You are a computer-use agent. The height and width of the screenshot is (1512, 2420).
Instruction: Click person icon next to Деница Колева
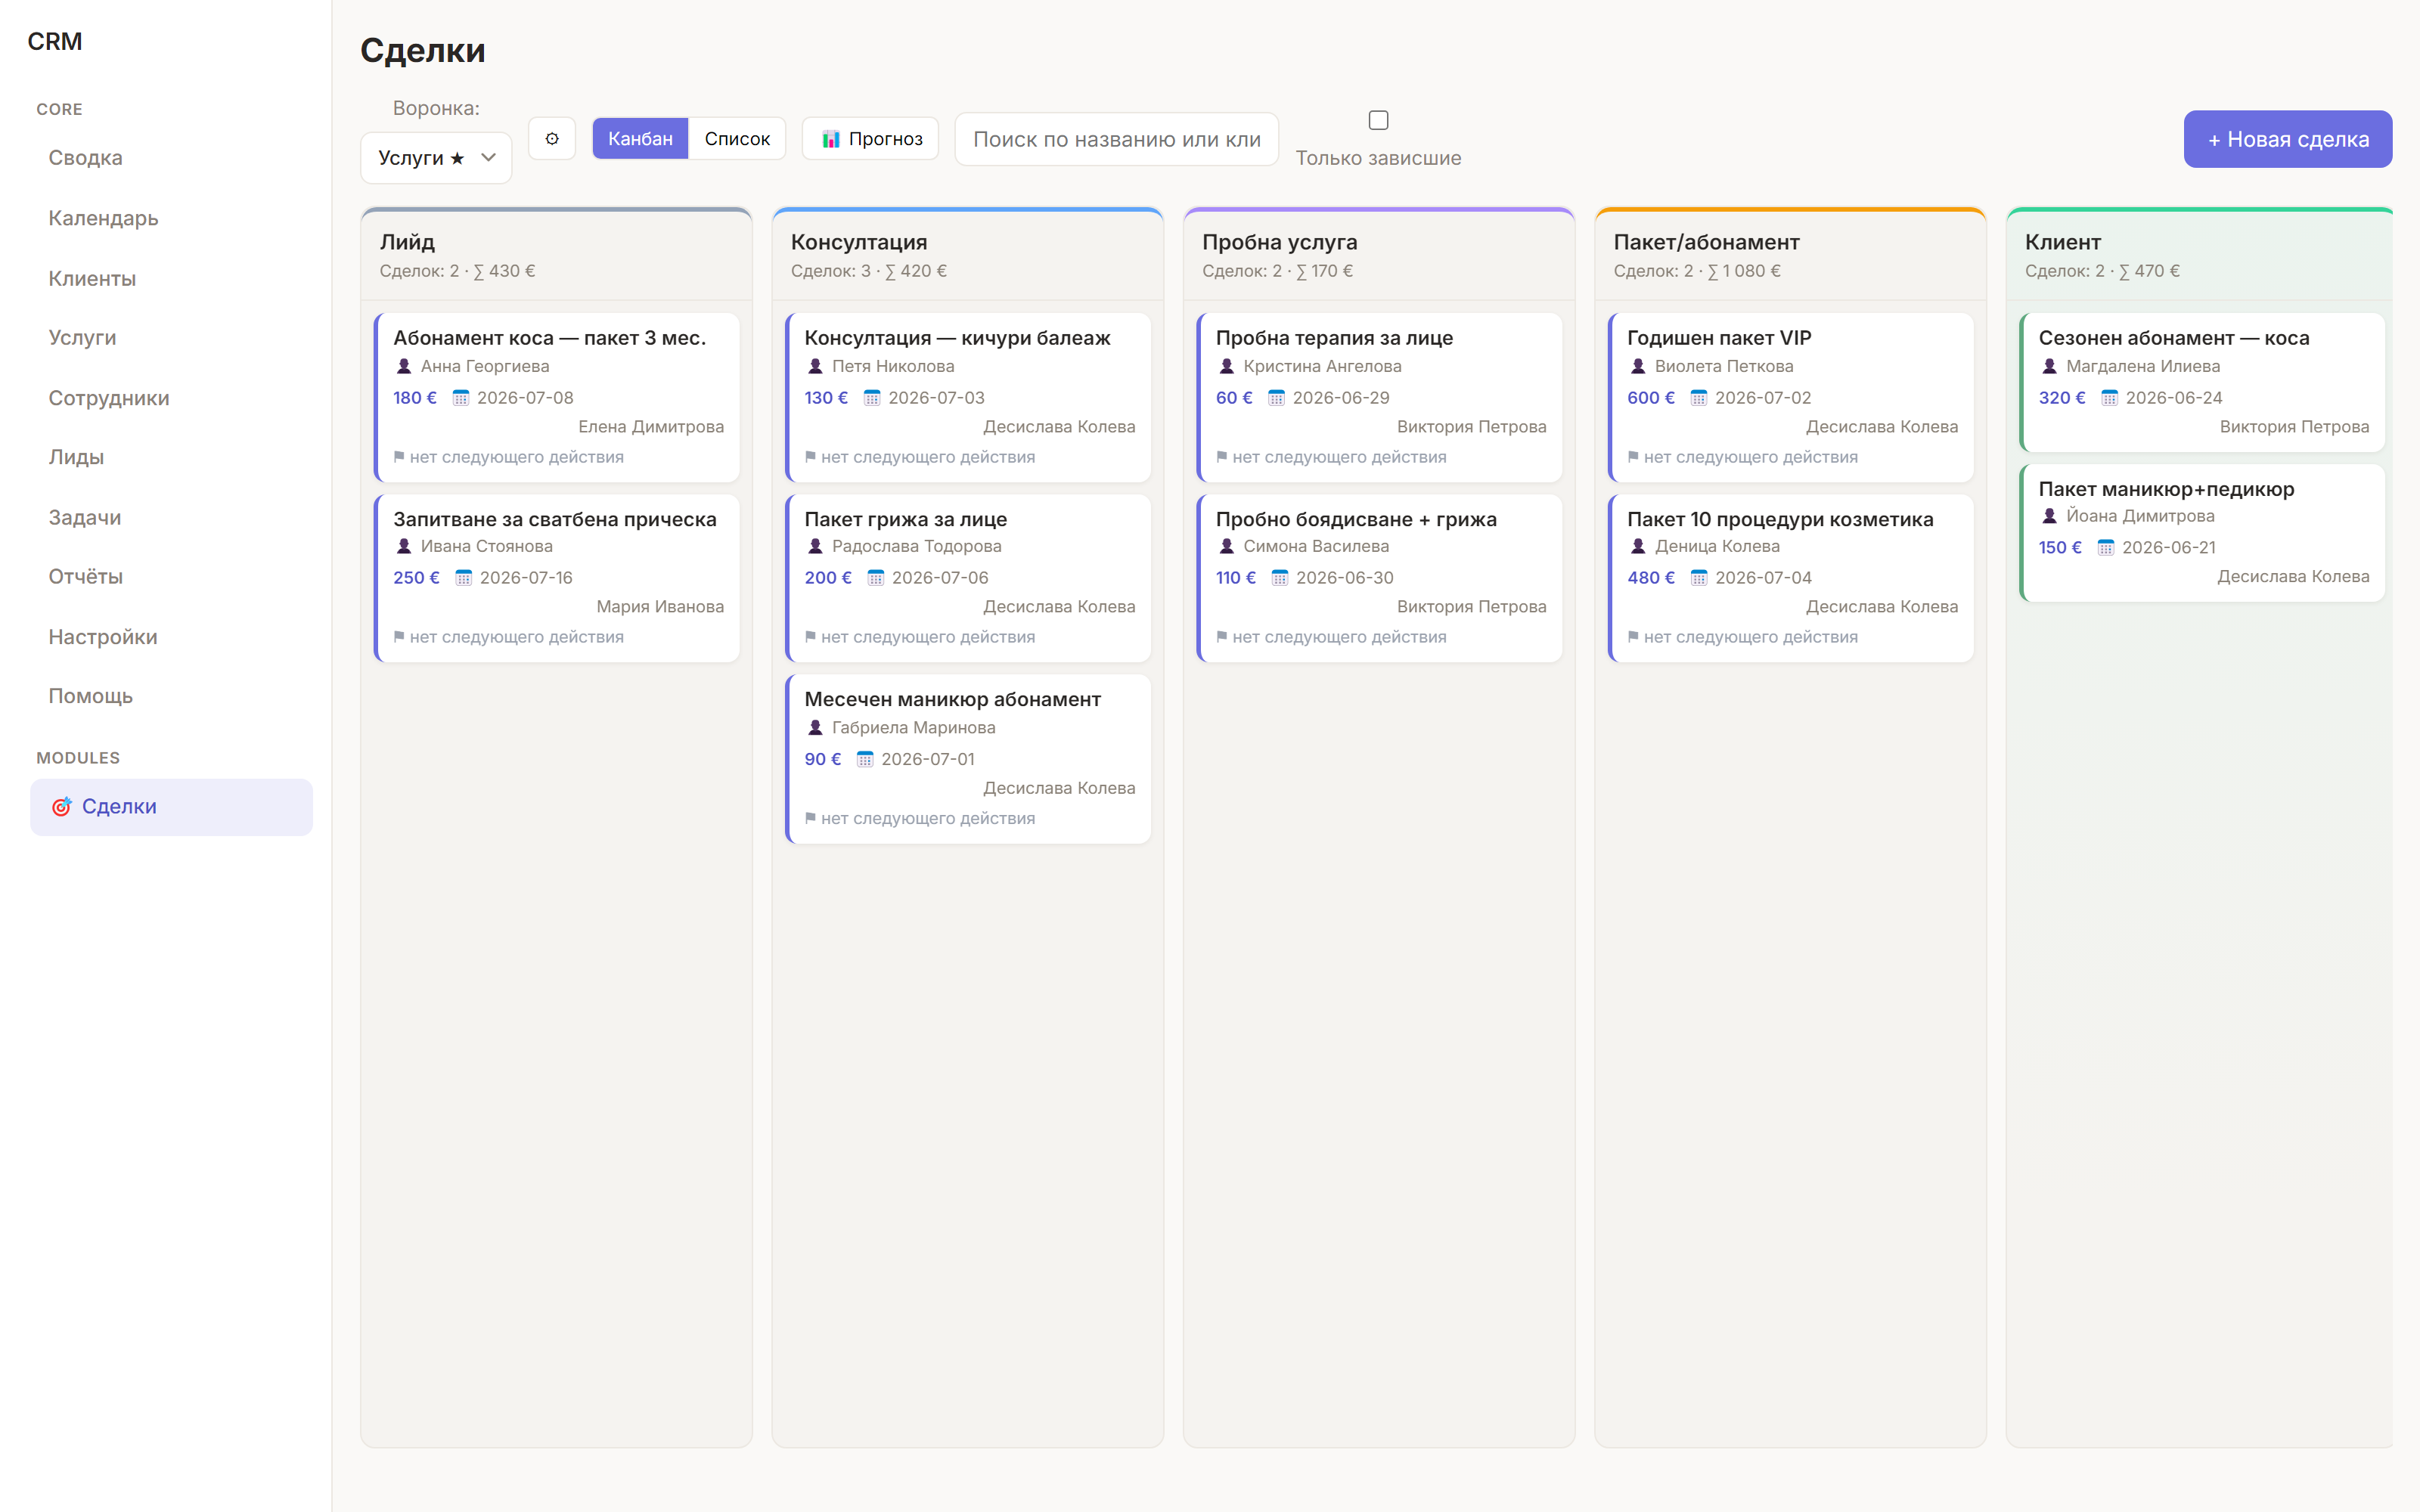[x=1638, y=547]
